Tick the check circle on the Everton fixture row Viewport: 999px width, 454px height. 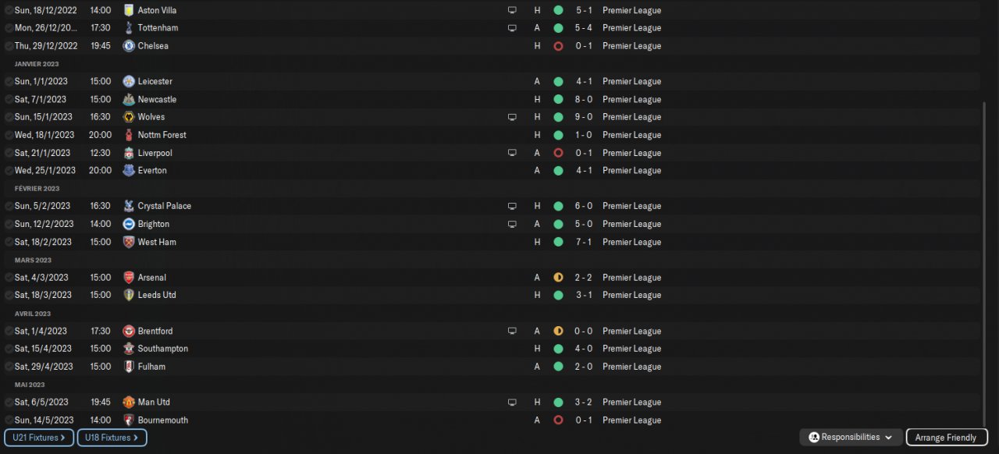click(9, 171)
